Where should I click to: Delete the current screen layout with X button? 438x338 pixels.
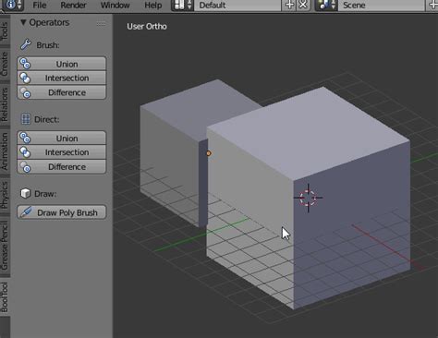[303, 6]
